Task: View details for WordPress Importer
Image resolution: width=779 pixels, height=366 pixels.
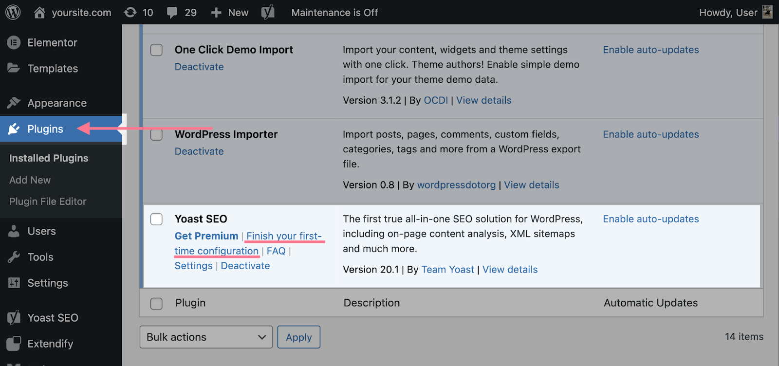Action: [532, 185]
